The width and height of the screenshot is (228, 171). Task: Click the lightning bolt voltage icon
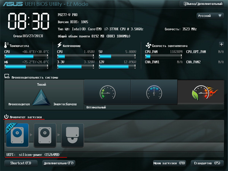(x=59, y=44)
